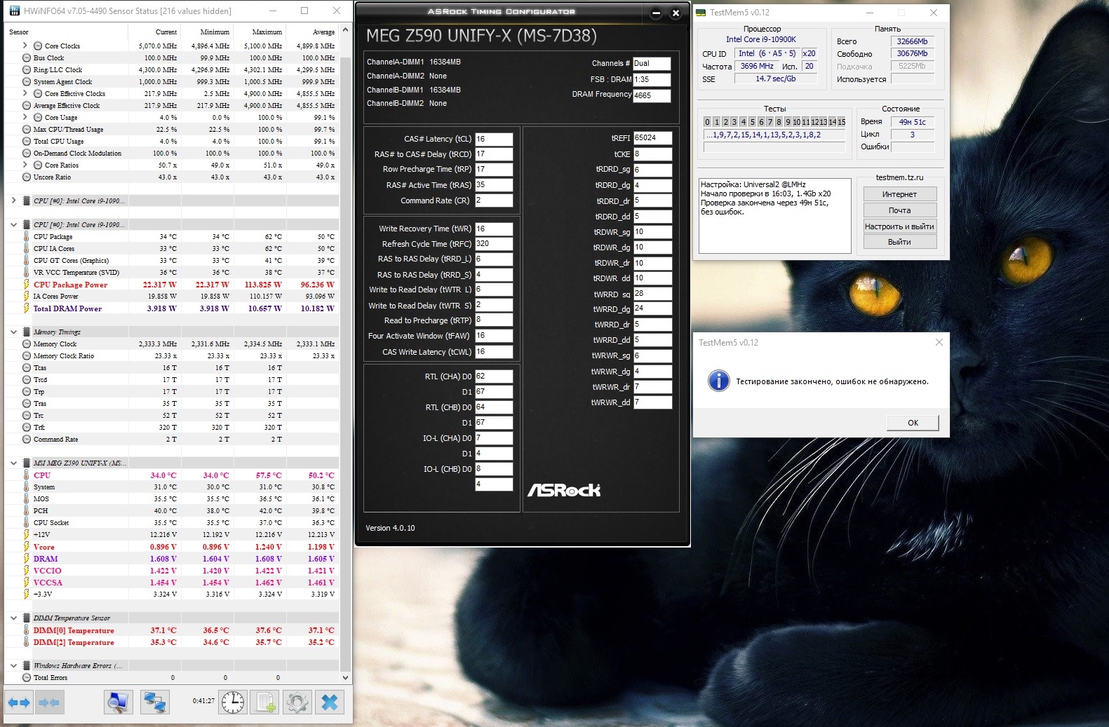Click the down arrow of the HWiNFO scrollbar
This screenshot has width=1109, height=727.
pyautogui.click(x=344, y=678)
